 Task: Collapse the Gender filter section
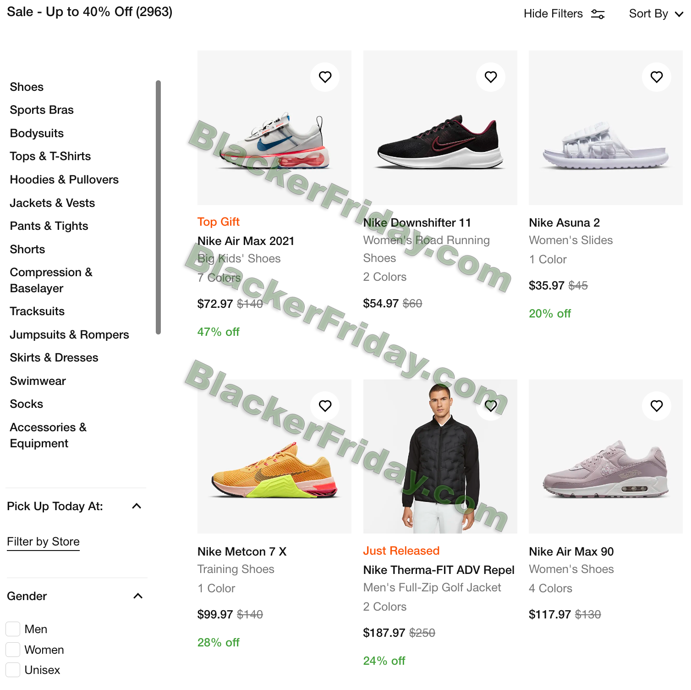(137, 596)
